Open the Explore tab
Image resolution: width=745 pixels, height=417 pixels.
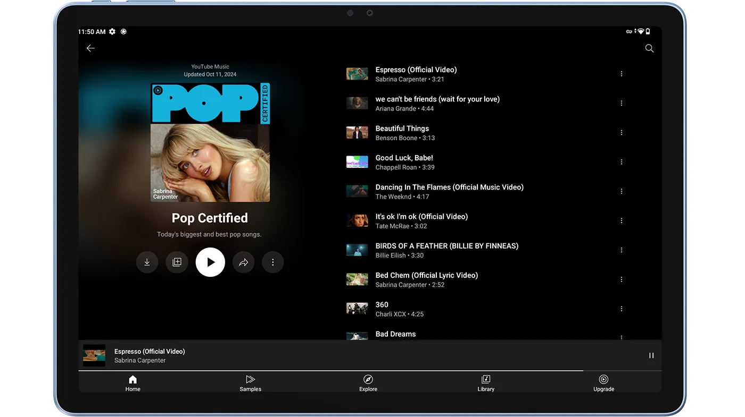tap(368, 383)
